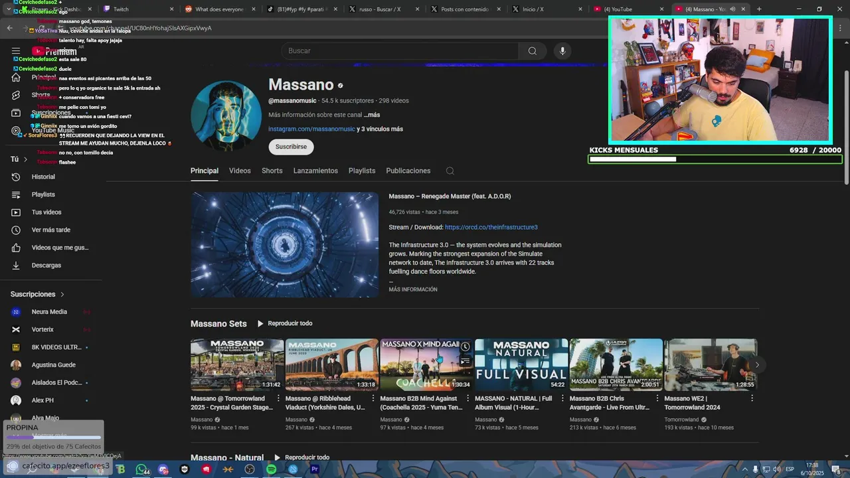Viewport: 850px width, 478px height.
Task: Open Vorterix subscription
Action: (42, 329)
